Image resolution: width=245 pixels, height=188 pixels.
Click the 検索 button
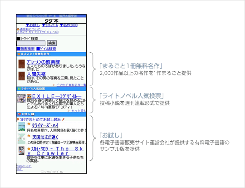[x=52, y=43]
